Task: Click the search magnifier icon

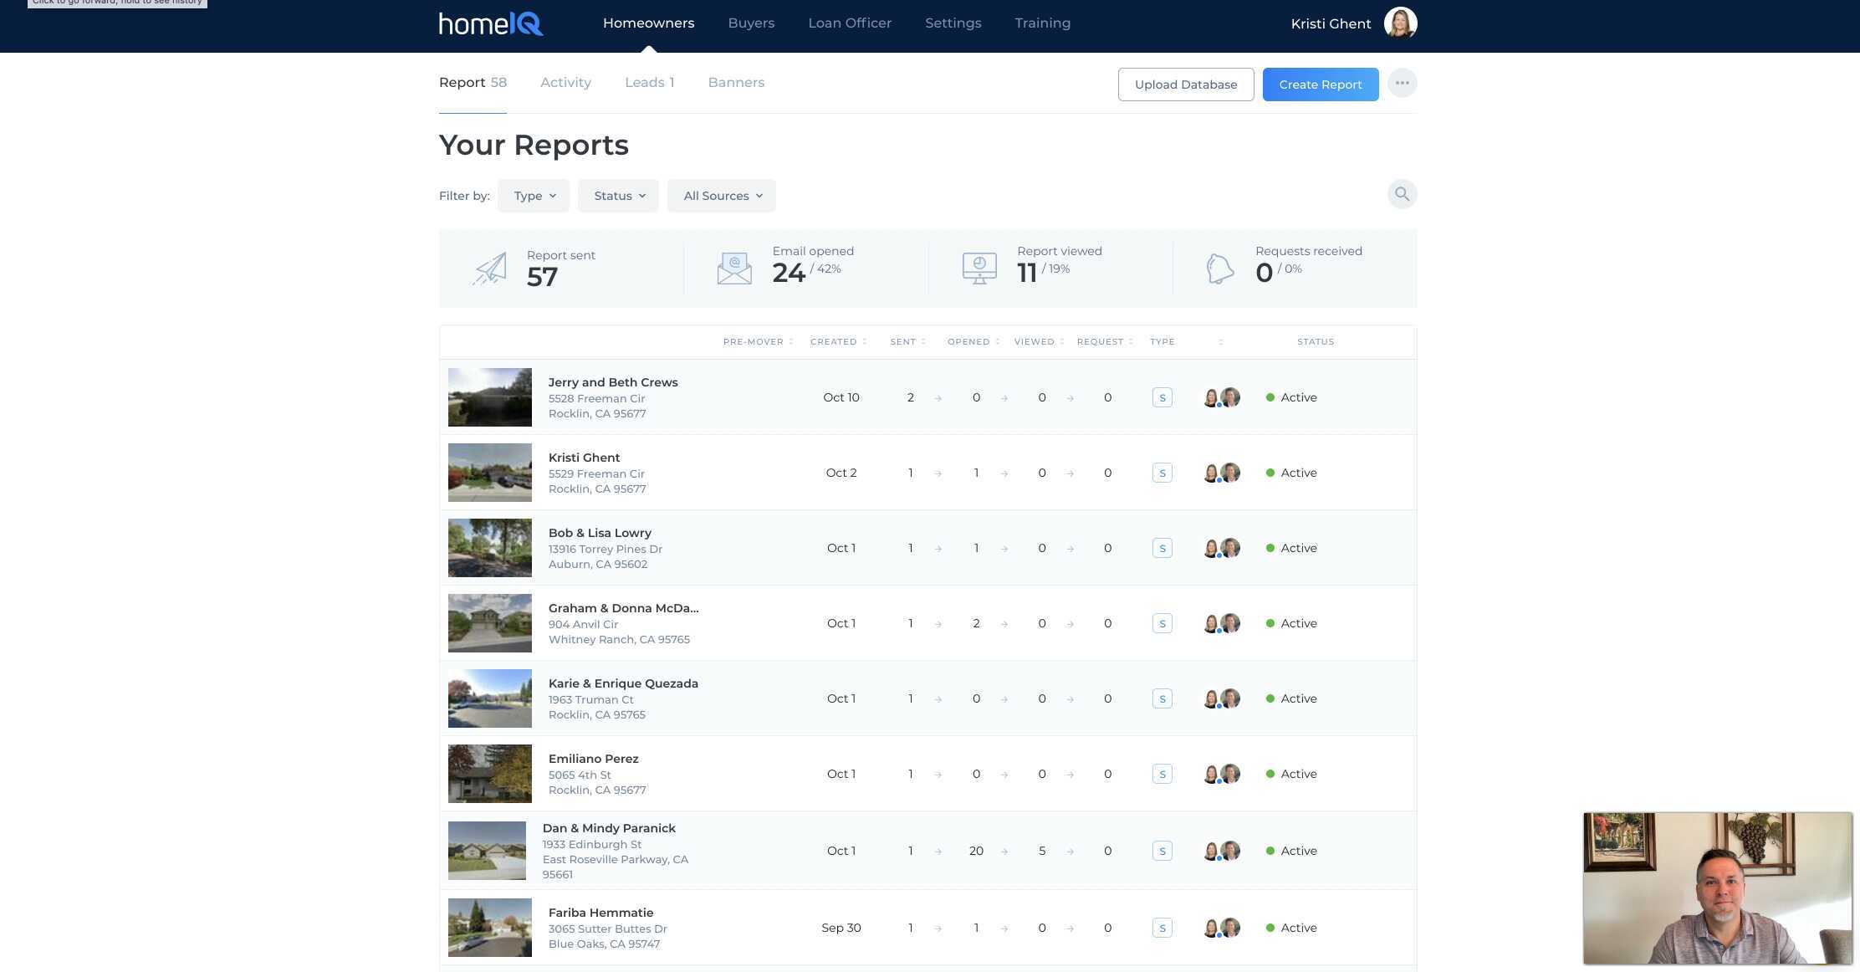Action: [1402, 194]
